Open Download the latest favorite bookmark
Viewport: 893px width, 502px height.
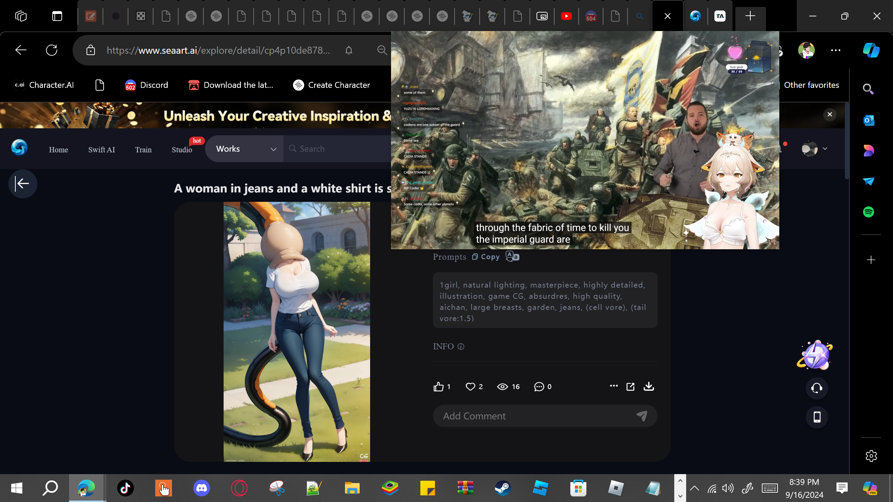(231, 85)
